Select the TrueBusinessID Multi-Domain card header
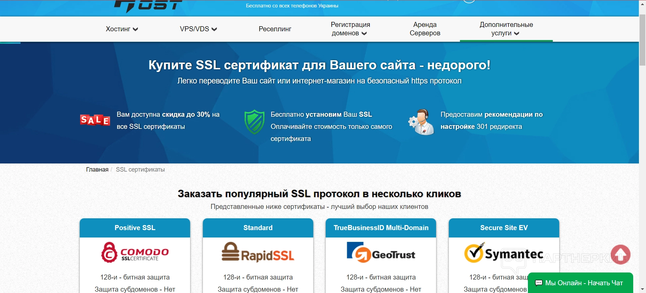 click(x=381, y=228)
